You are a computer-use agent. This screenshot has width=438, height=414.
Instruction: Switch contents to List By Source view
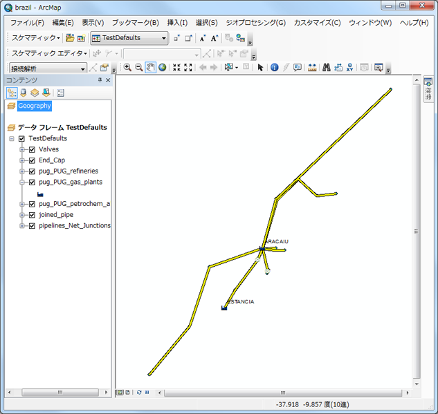coord(23,93)
